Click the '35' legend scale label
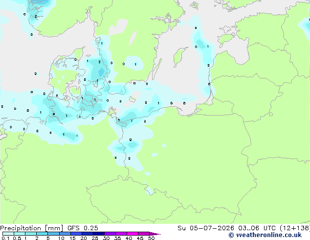This screenshot has width=310, height=240. [x=117, y=238]
